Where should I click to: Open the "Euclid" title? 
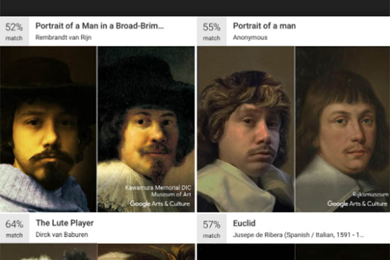point(244,223)
